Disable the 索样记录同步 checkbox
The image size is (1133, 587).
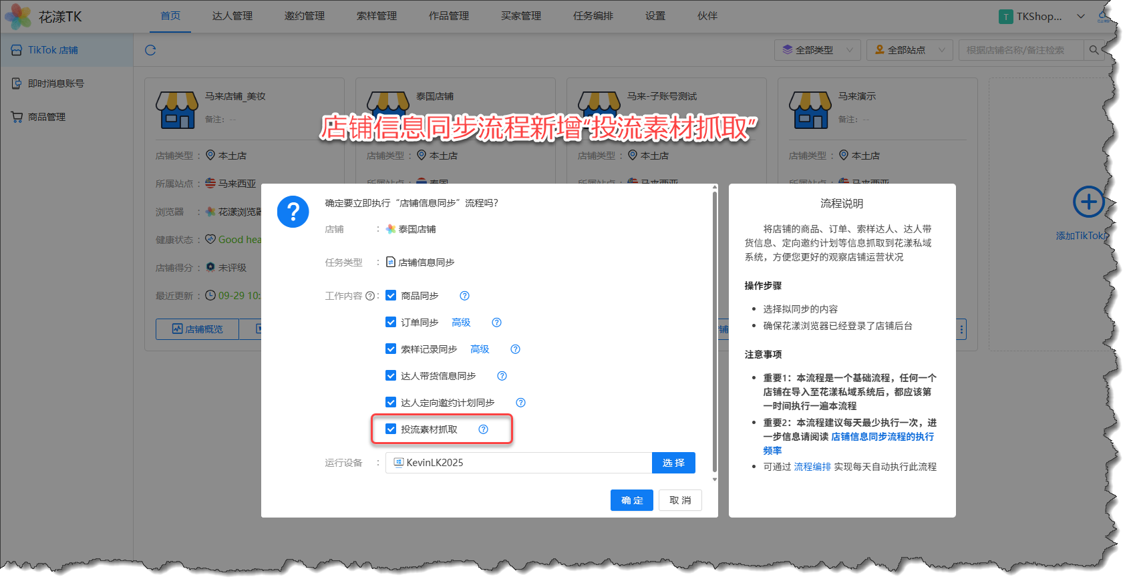click(x=391, y=349)
